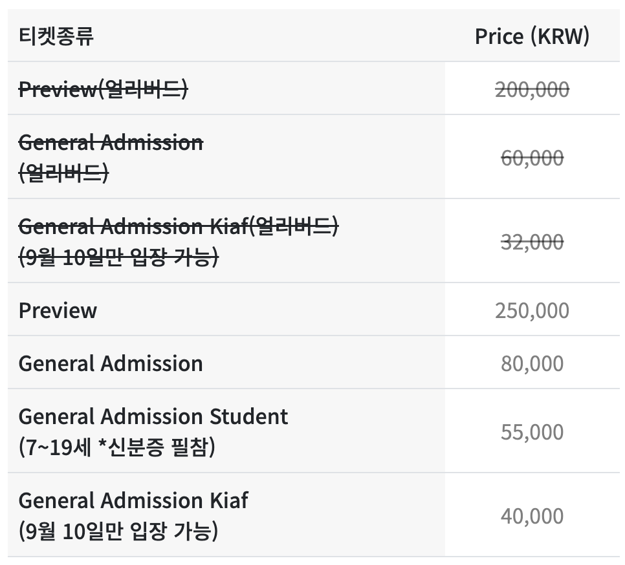625x565 pixels.
Task: Click the crossed-out 200,000 price
Action: (x=532, y=89)
